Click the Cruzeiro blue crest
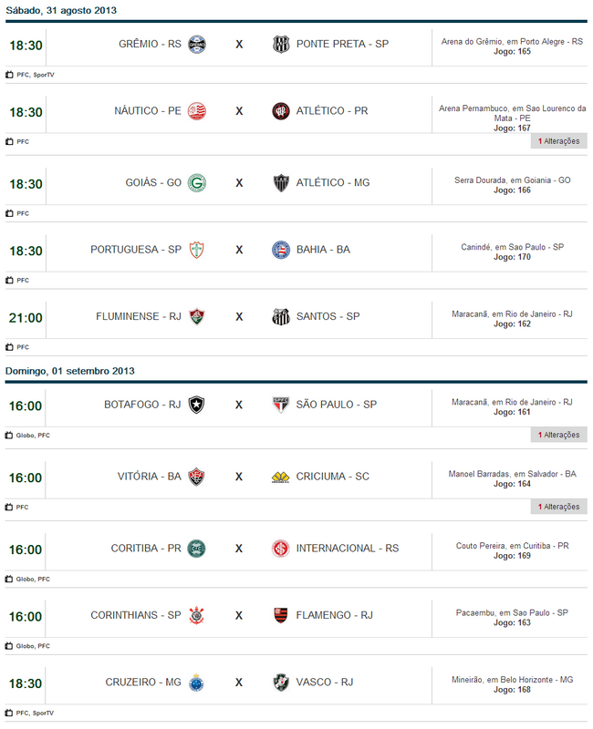 pos(196,683)
